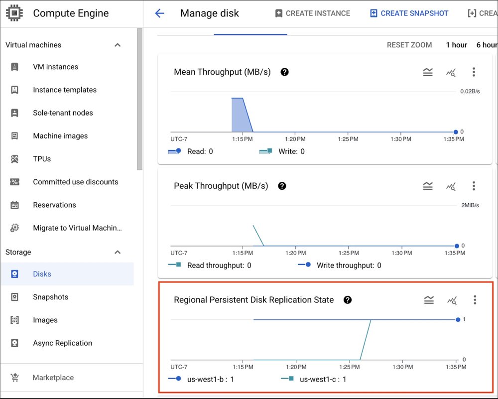Open the Marketplace link
Screen dimensions: 498x399
(53, 378)
